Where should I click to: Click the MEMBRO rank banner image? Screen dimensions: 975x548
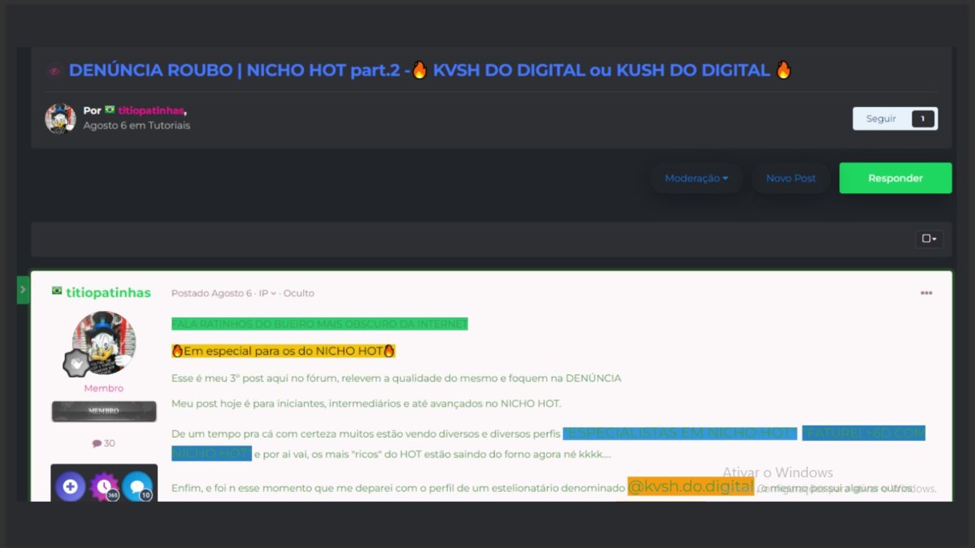pyautogui.click(x=104, y=411)
